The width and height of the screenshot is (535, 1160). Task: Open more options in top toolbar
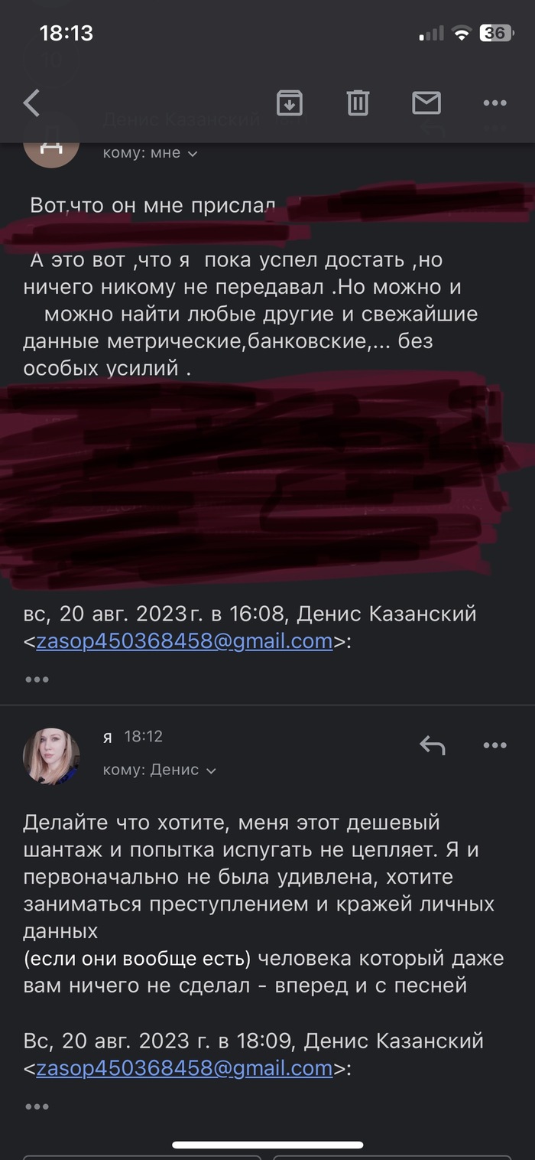[494, 103]
